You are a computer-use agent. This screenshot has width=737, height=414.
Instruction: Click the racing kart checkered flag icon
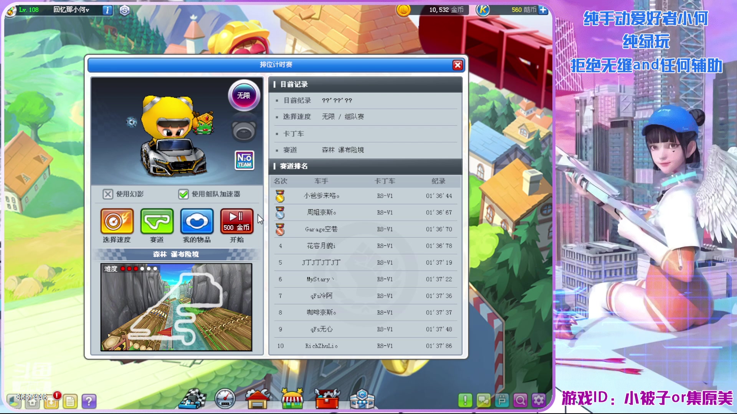(193, 399)
